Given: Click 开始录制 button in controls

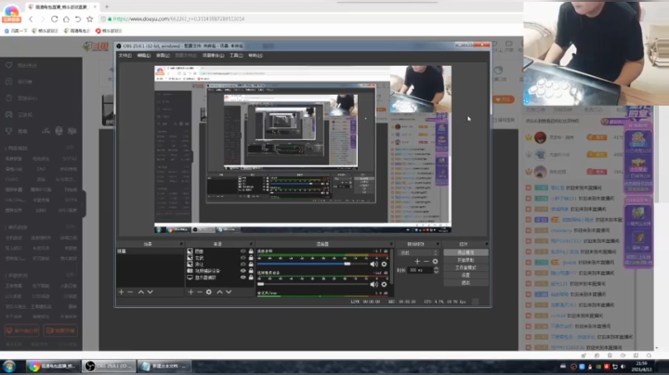Looking at the screenshot, I should [466, 260].
